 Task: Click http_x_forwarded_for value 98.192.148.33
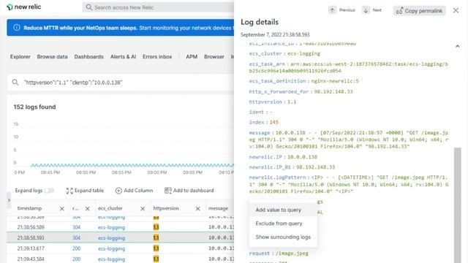coord(333,91)
